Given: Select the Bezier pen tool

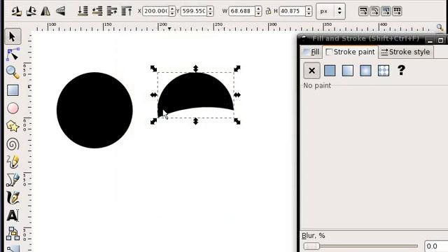Looking at the screenshot, I should point(13,180).
